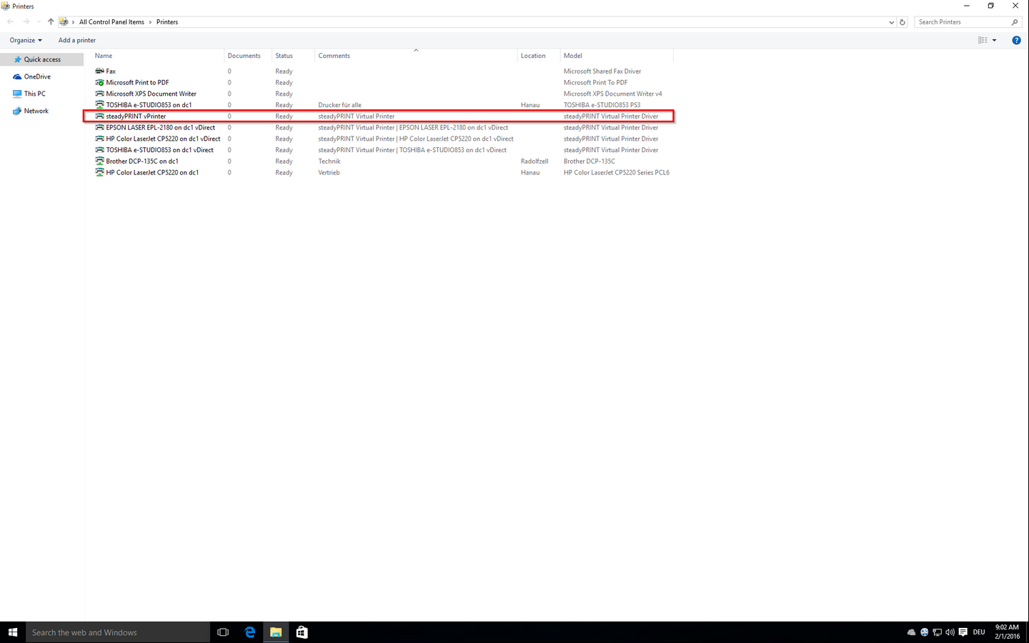Image resolution: width=1029 pixels, height=643 pixels.
Task: Select the Microsoft Print to PDF icon
Action: pyautogui.click(x=99, y=82)
